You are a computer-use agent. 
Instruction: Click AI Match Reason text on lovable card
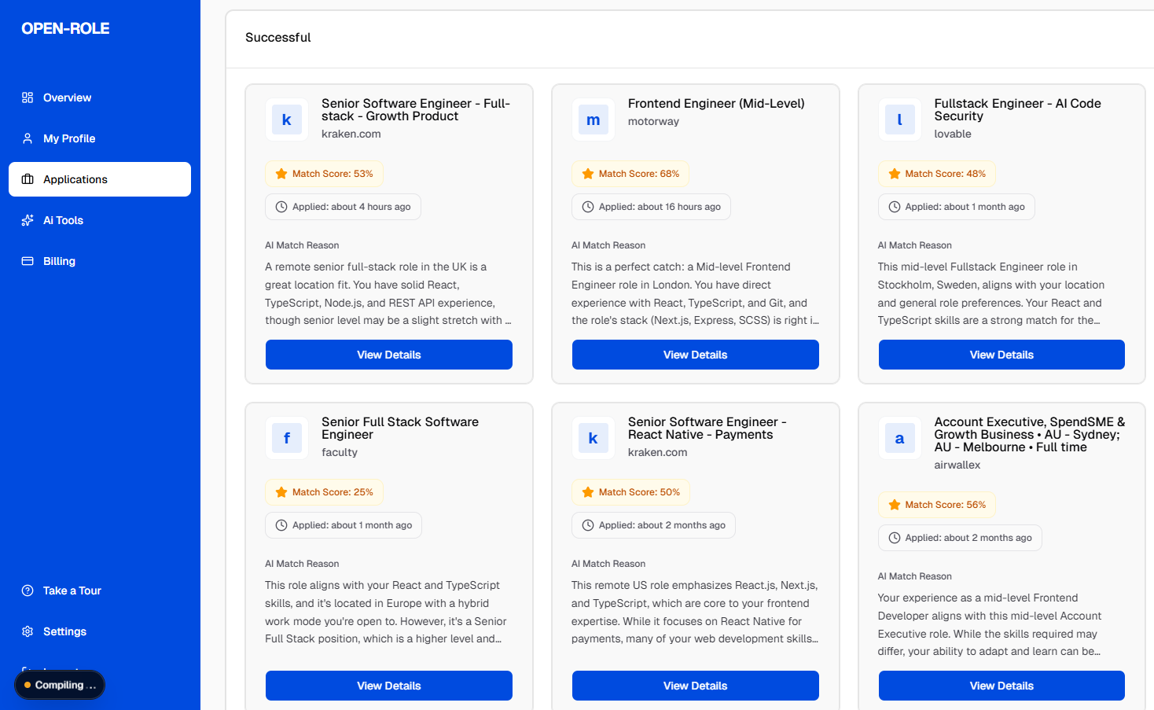tap(991, 293)
